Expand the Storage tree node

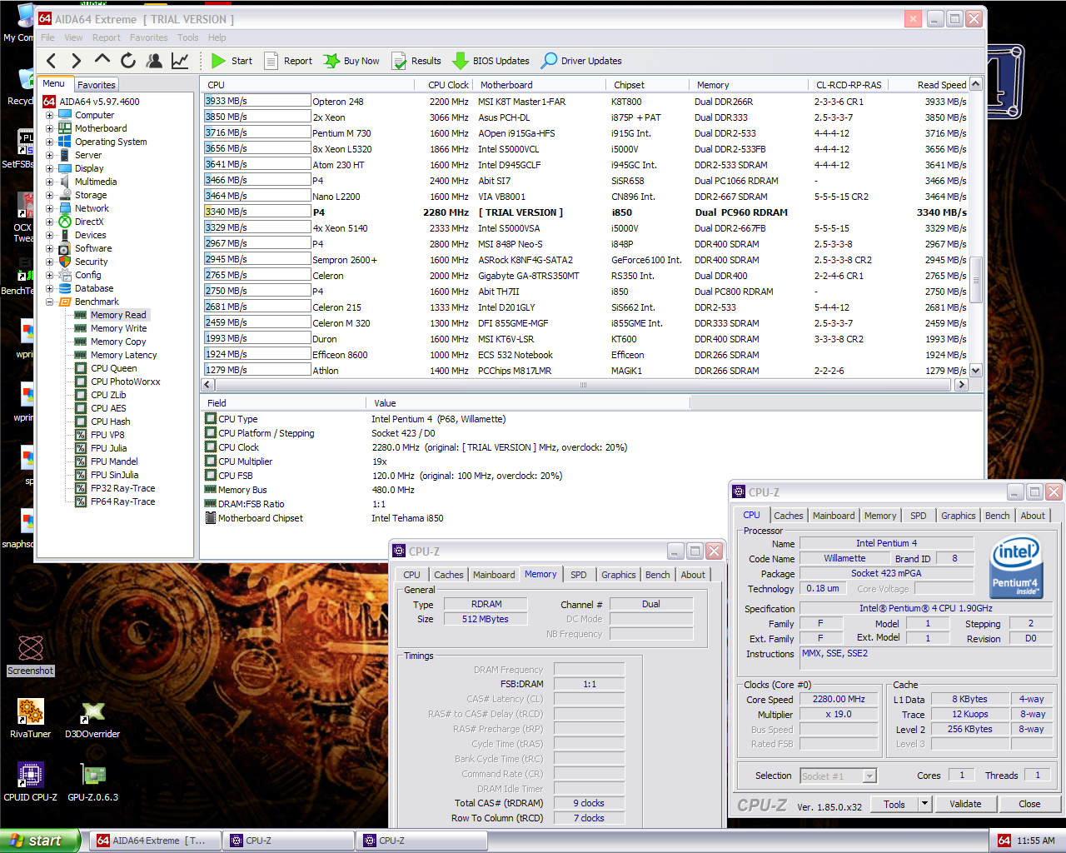pos(49,195)
